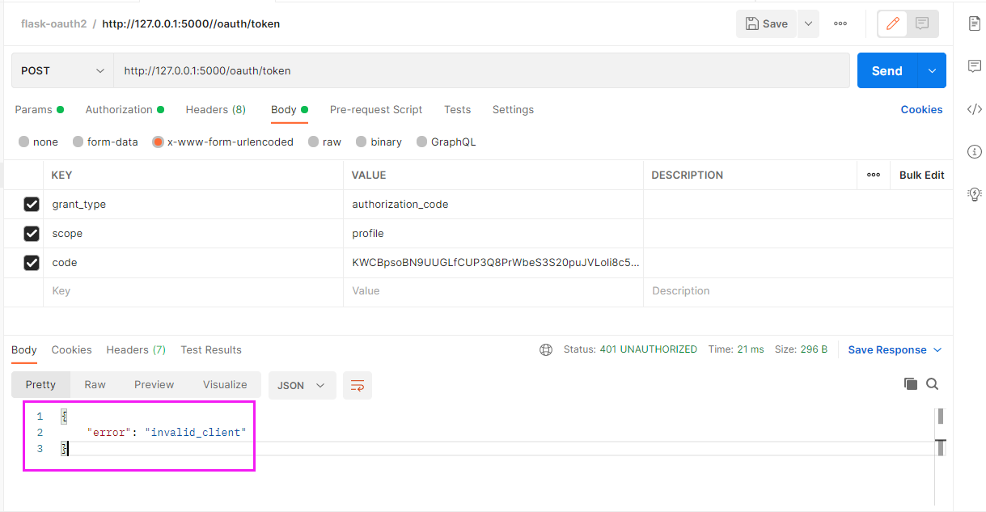The height and width of the screenshot is (512, 986).
Task: Open the Cookies link near Send
Action: click(x=921, y=109)
